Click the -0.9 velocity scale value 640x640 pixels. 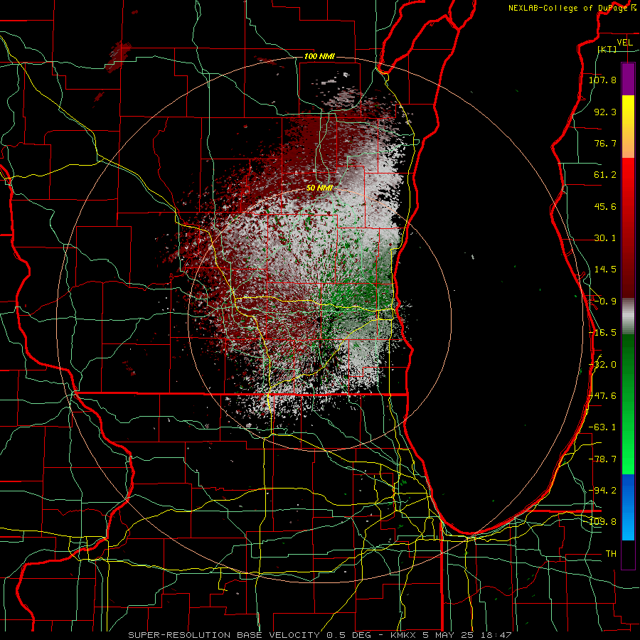pyautogui.click(x=605, y=302)
